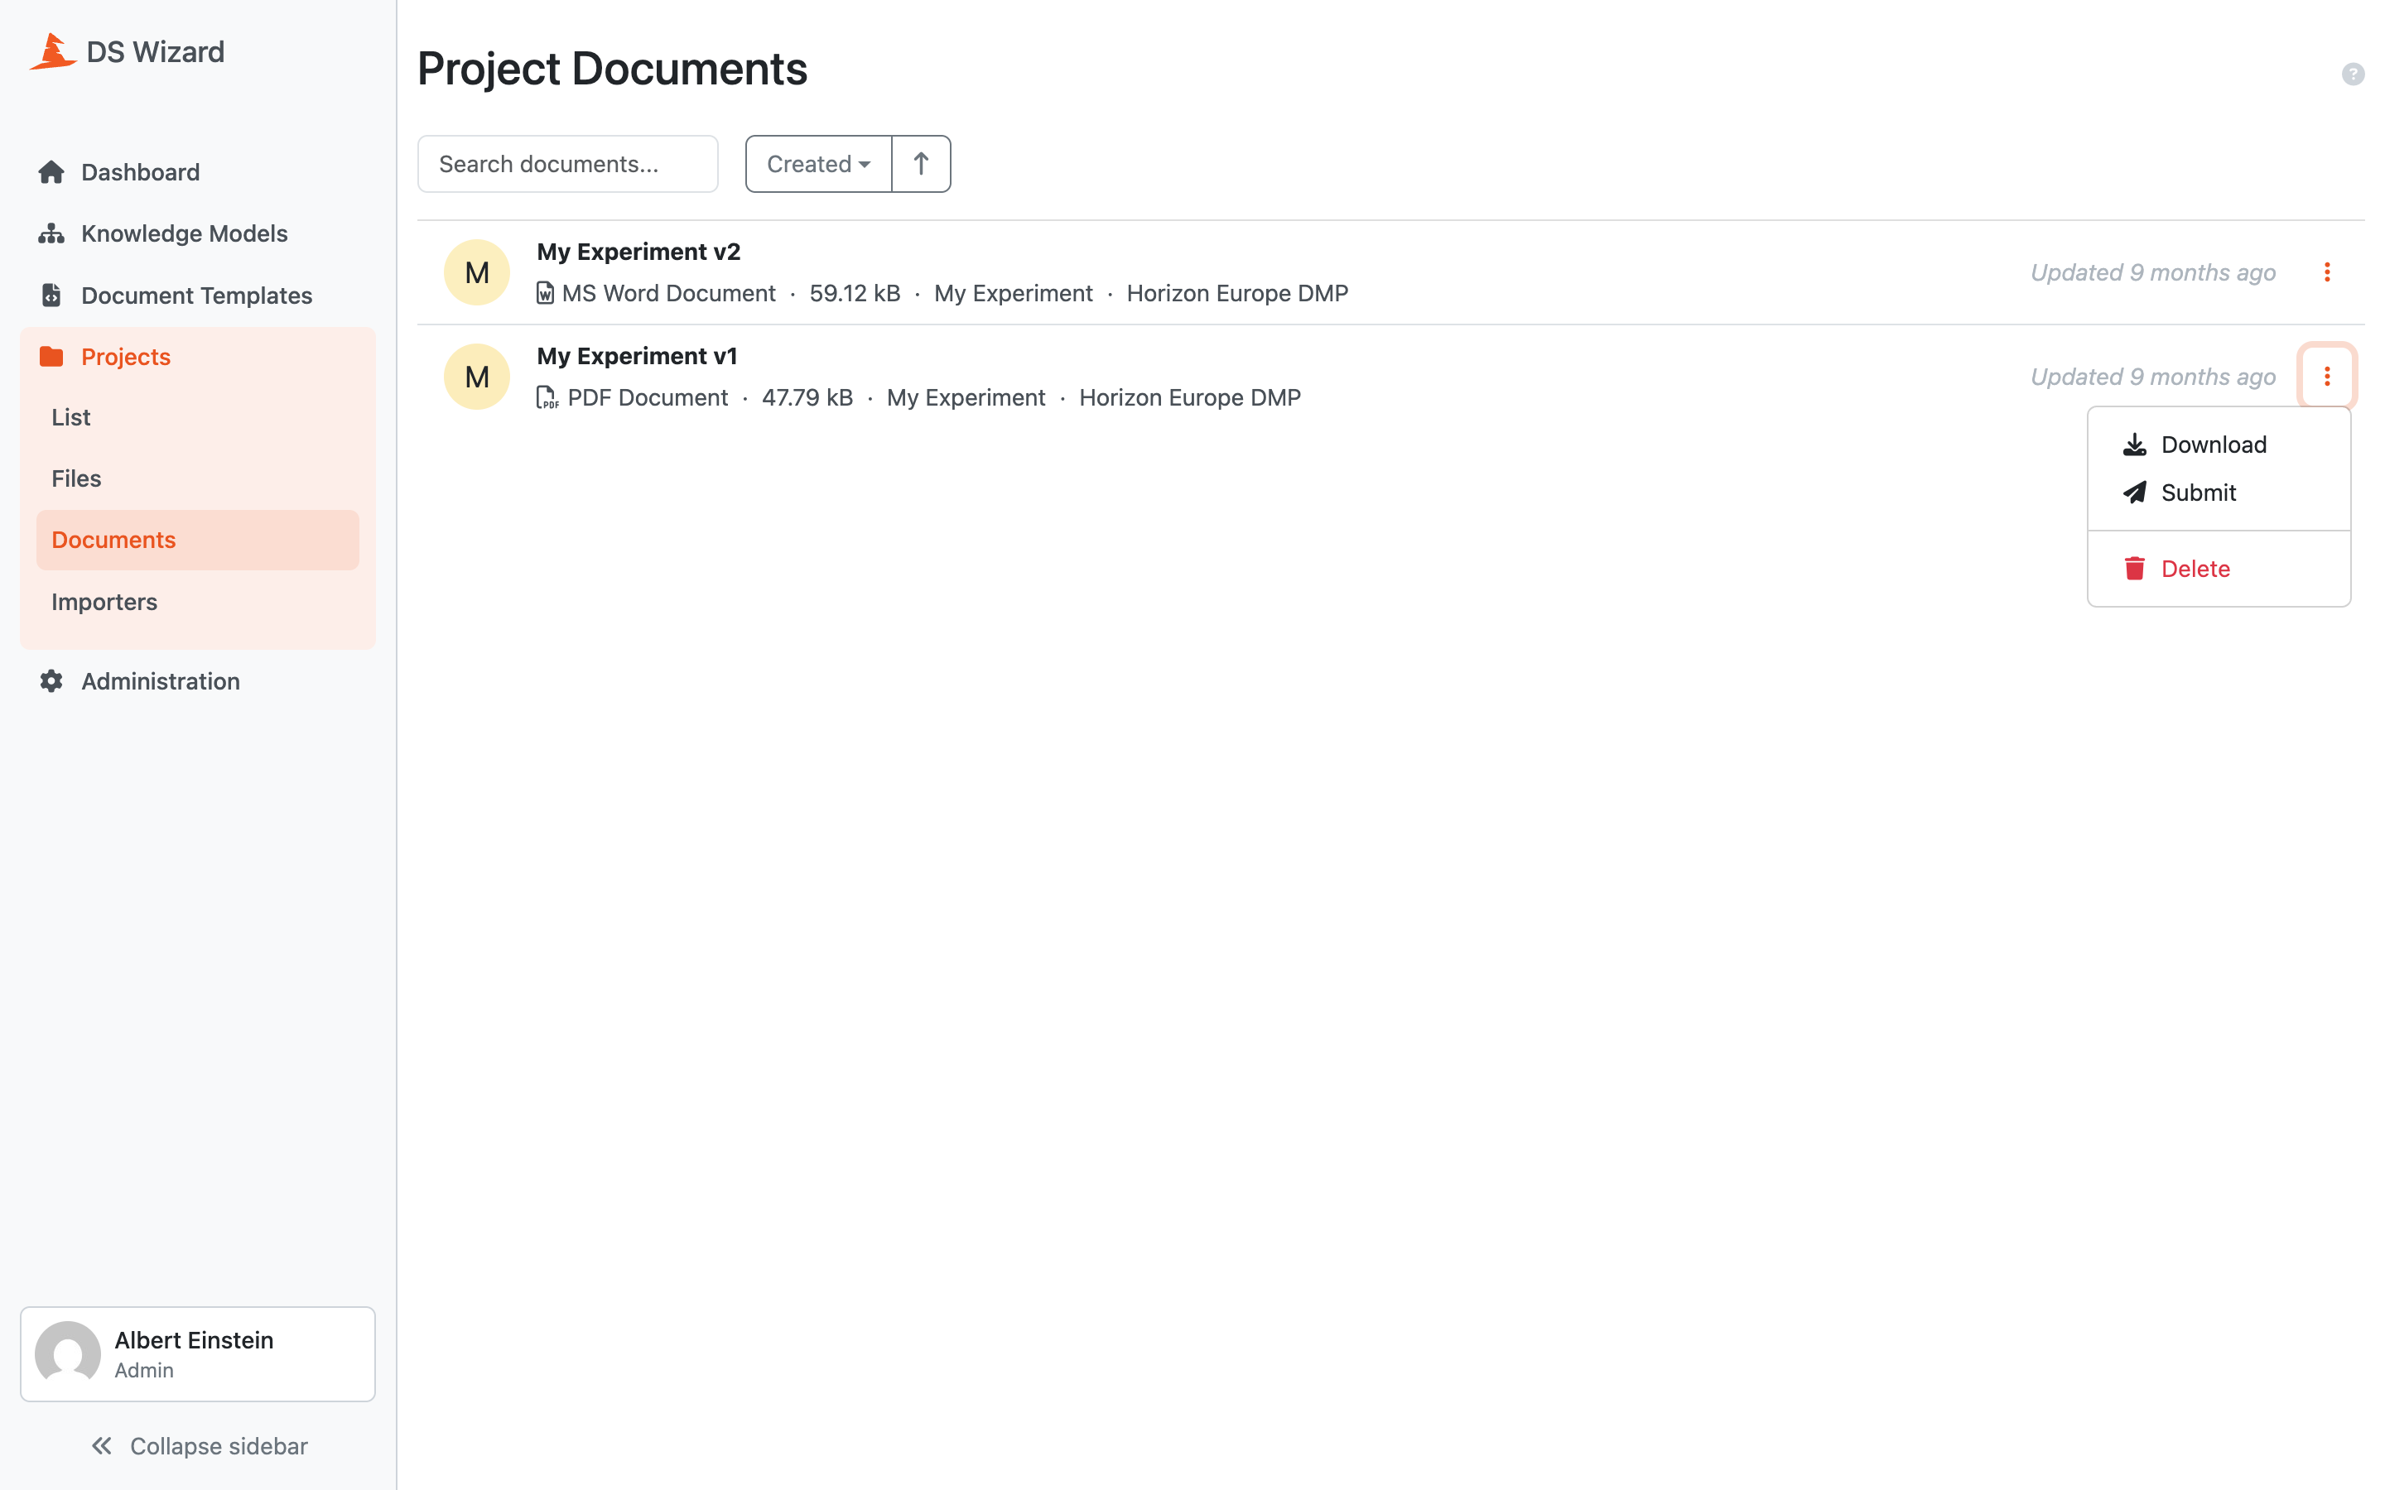Click the MS Word Document label
Image resolution: width=2385 pixels, height=1490 pixels.
[x=668, y=293]
